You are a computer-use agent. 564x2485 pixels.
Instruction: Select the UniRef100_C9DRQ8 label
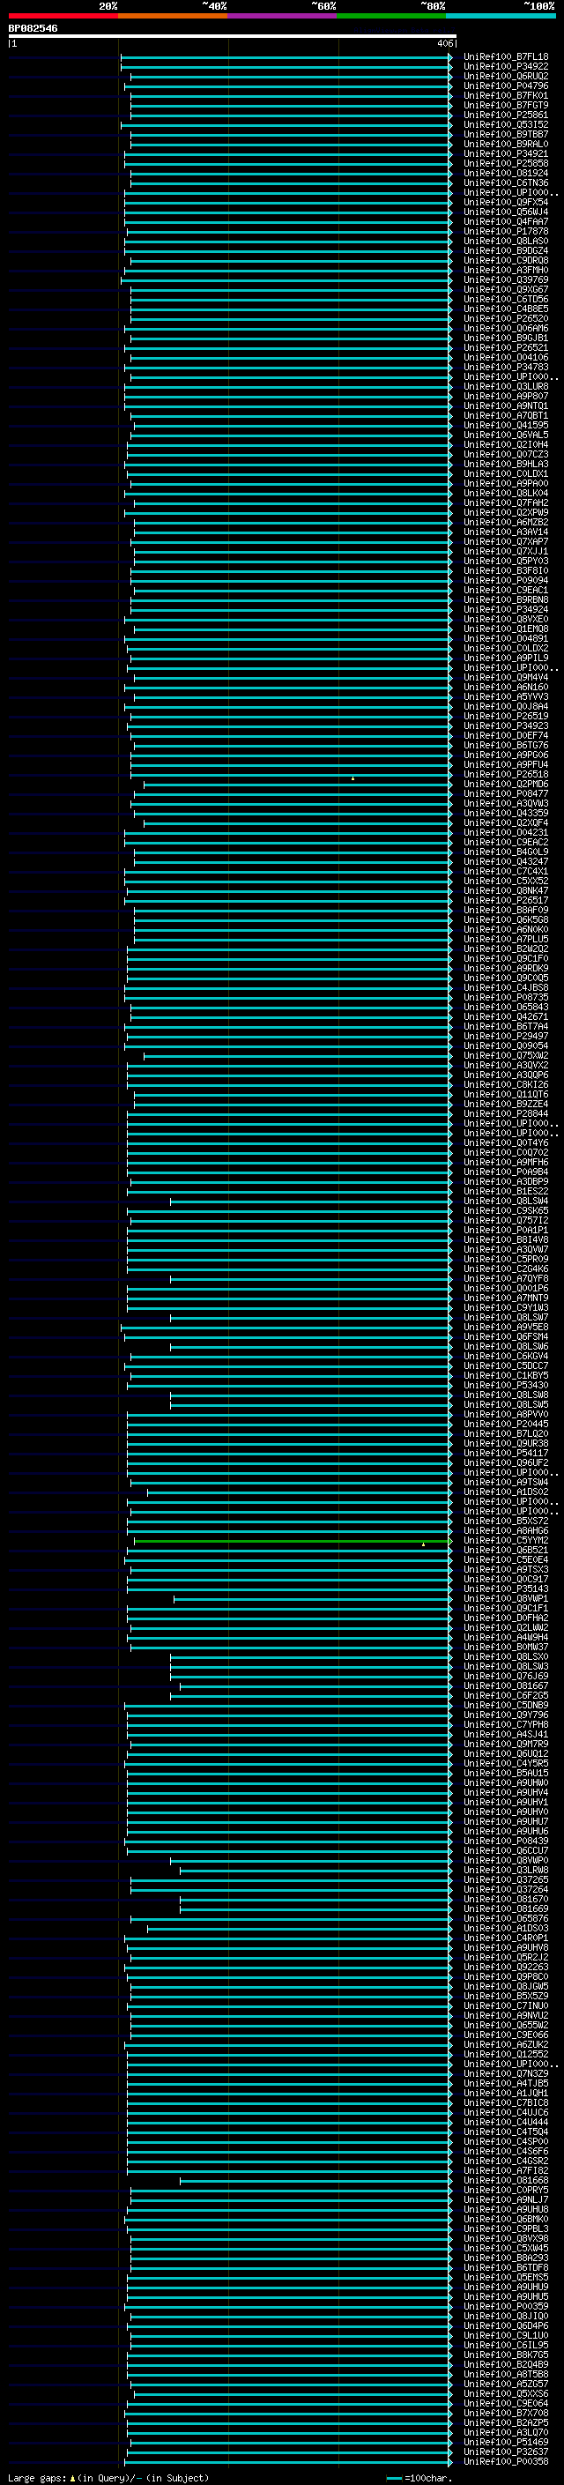point(506,260)
